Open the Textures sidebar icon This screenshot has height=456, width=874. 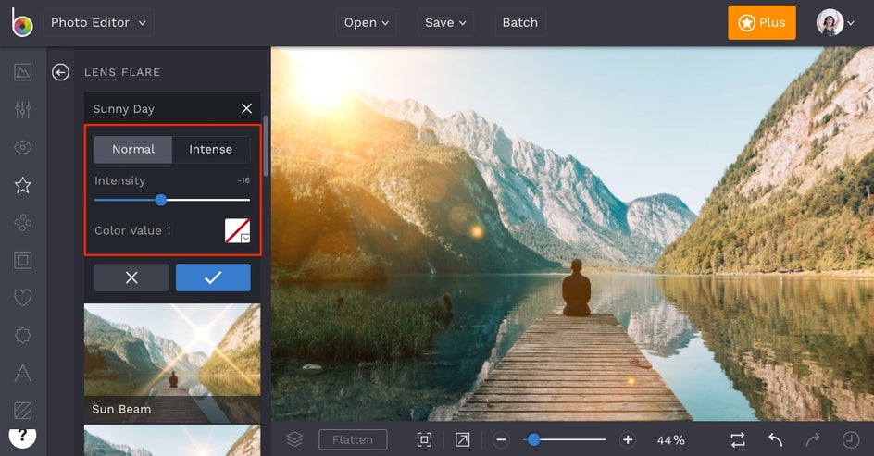(23, 411)
